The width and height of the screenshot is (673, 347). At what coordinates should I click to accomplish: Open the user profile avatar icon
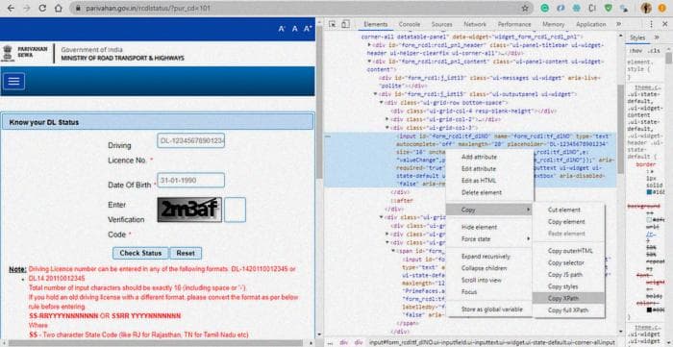click(x=646, y=8)
